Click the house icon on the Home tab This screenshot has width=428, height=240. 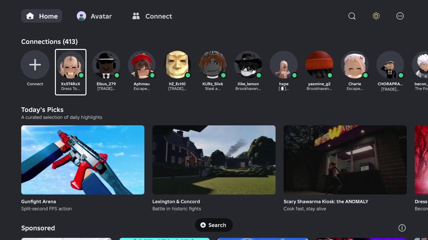coord(30,16)
